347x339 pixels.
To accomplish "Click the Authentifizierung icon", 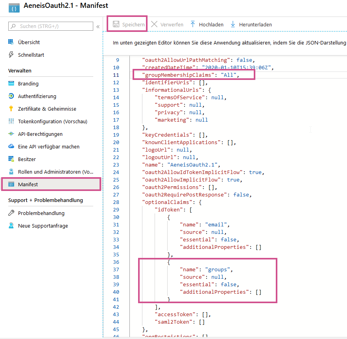I will 11,96.
